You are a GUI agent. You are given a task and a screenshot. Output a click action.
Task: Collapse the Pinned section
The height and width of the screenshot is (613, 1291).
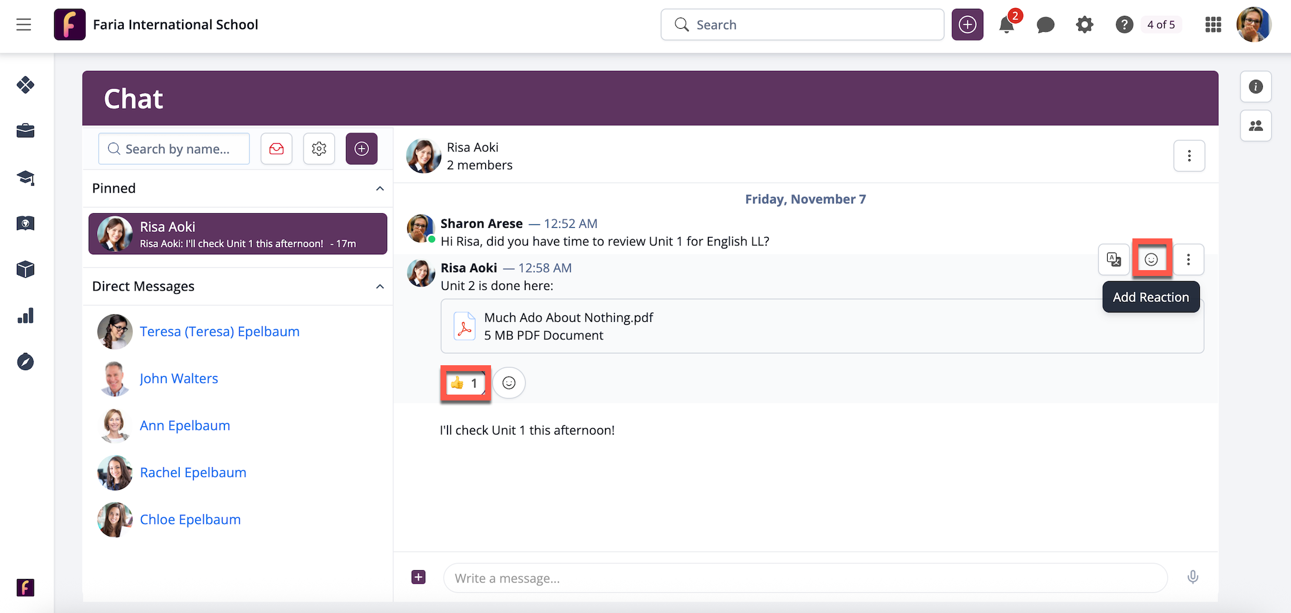379,188
